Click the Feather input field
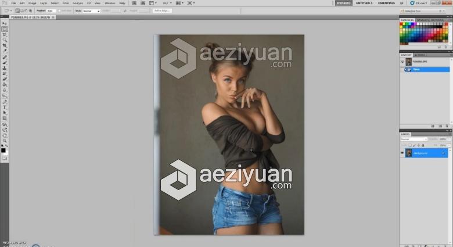 [x=51, y=10]
